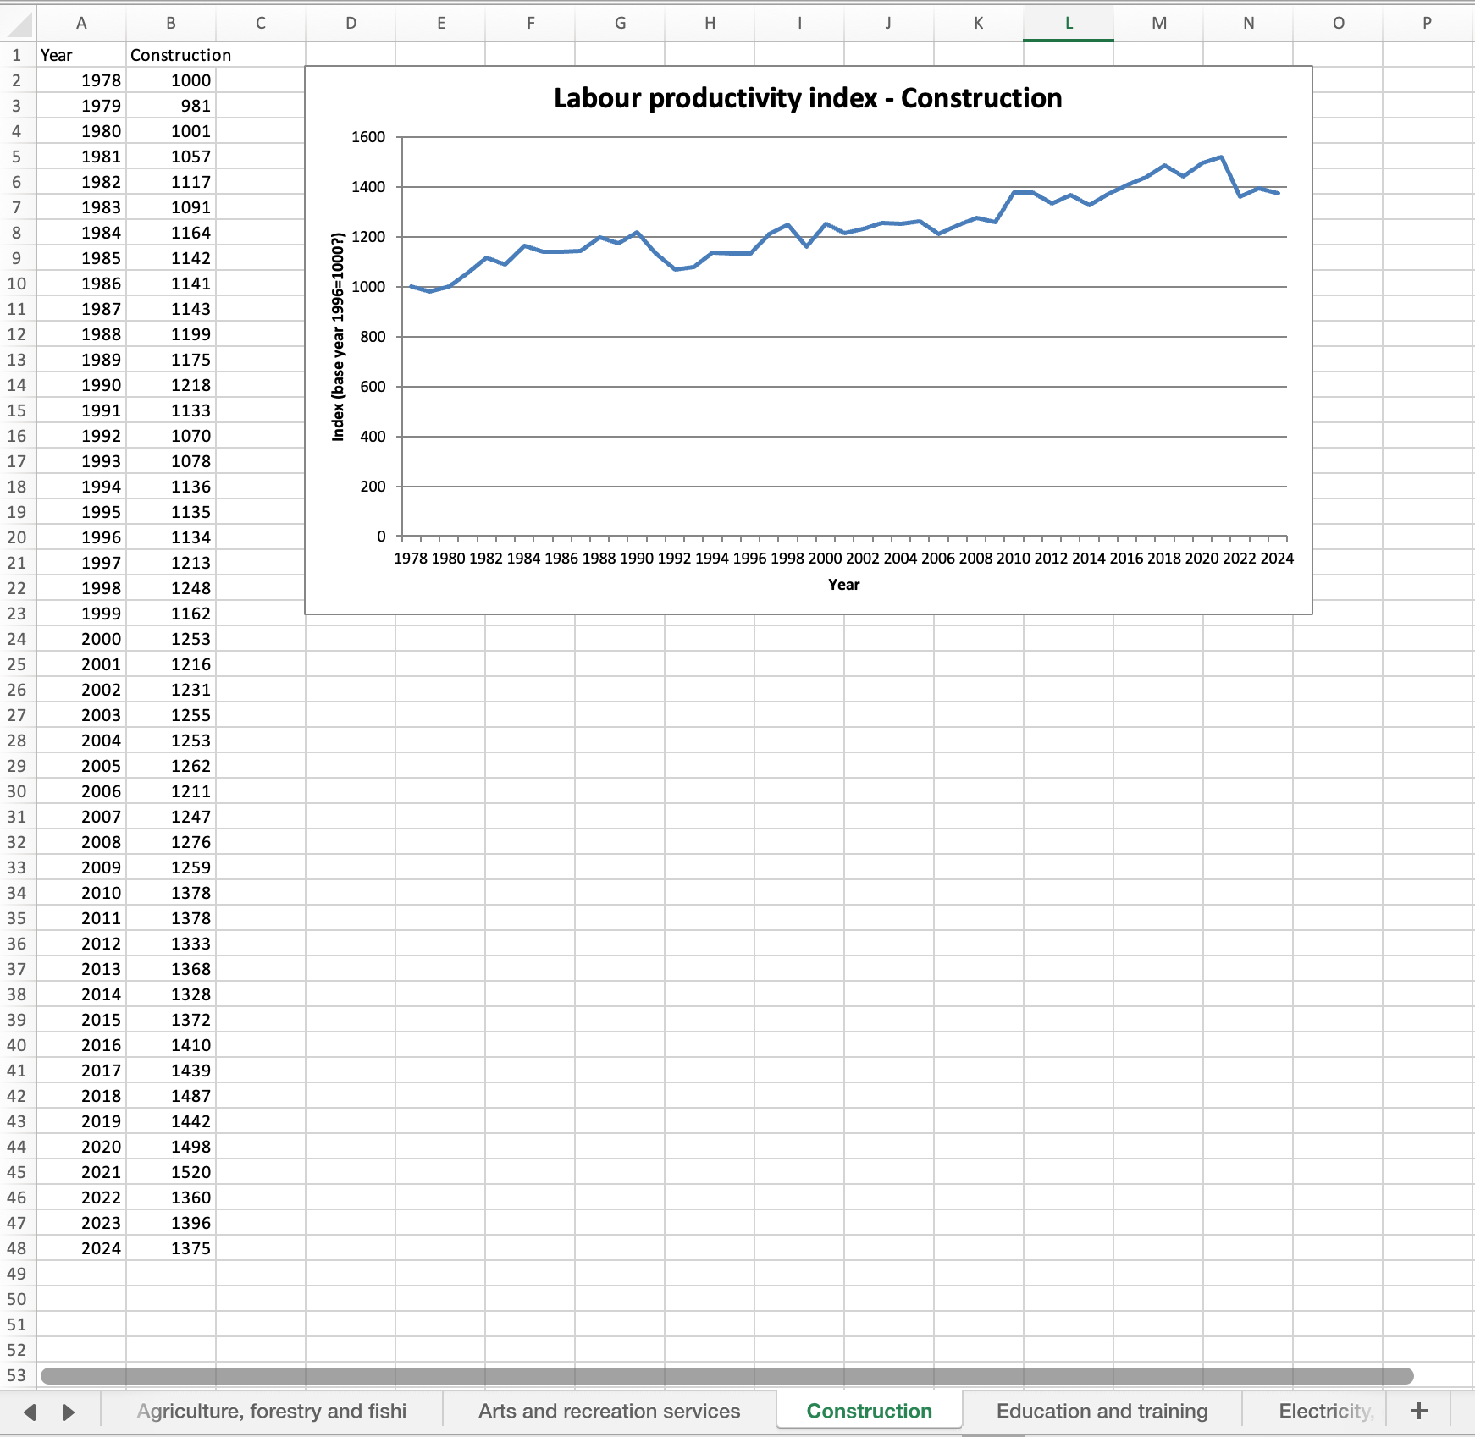Select cell containing the value 1520
1475x1437 pixels.
pyautogui.click(x=171, y=1172)
